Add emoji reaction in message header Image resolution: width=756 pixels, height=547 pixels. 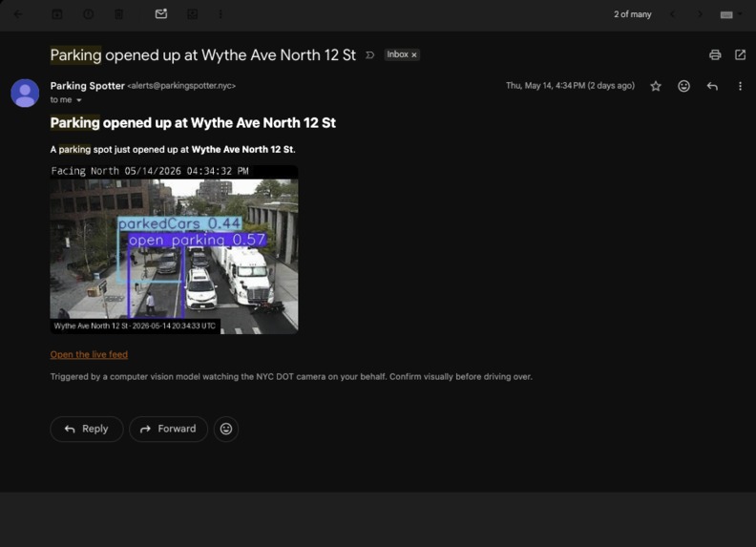click(683, 86)
